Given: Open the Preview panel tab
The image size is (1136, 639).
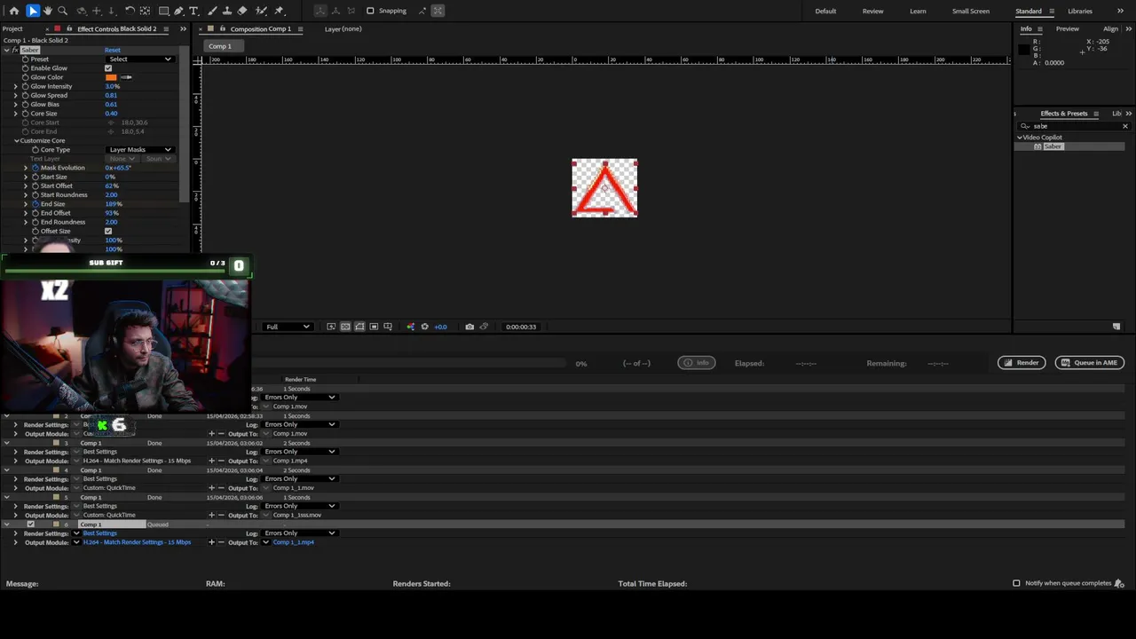Looking at the screenshot, I should (1068, 28).
